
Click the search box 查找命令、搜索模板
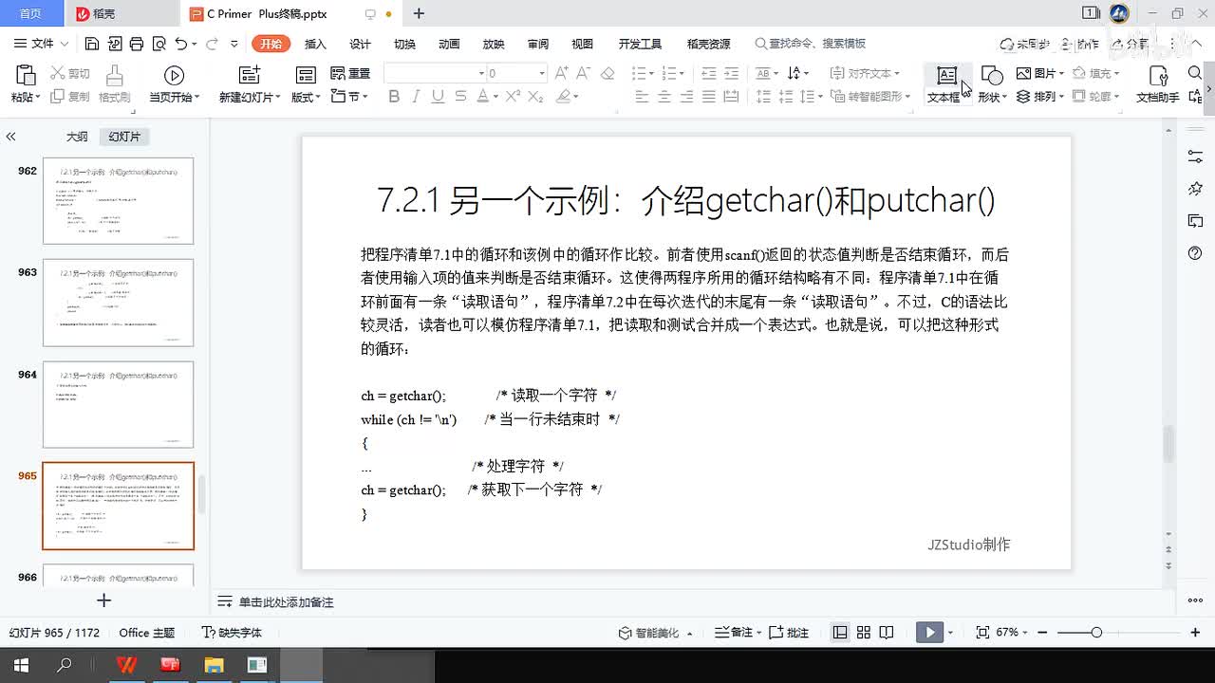click(x=810, y=44)
